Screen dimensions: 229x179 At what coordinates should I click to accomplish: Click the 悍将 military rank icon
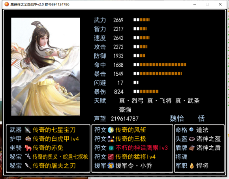(192, 166)
